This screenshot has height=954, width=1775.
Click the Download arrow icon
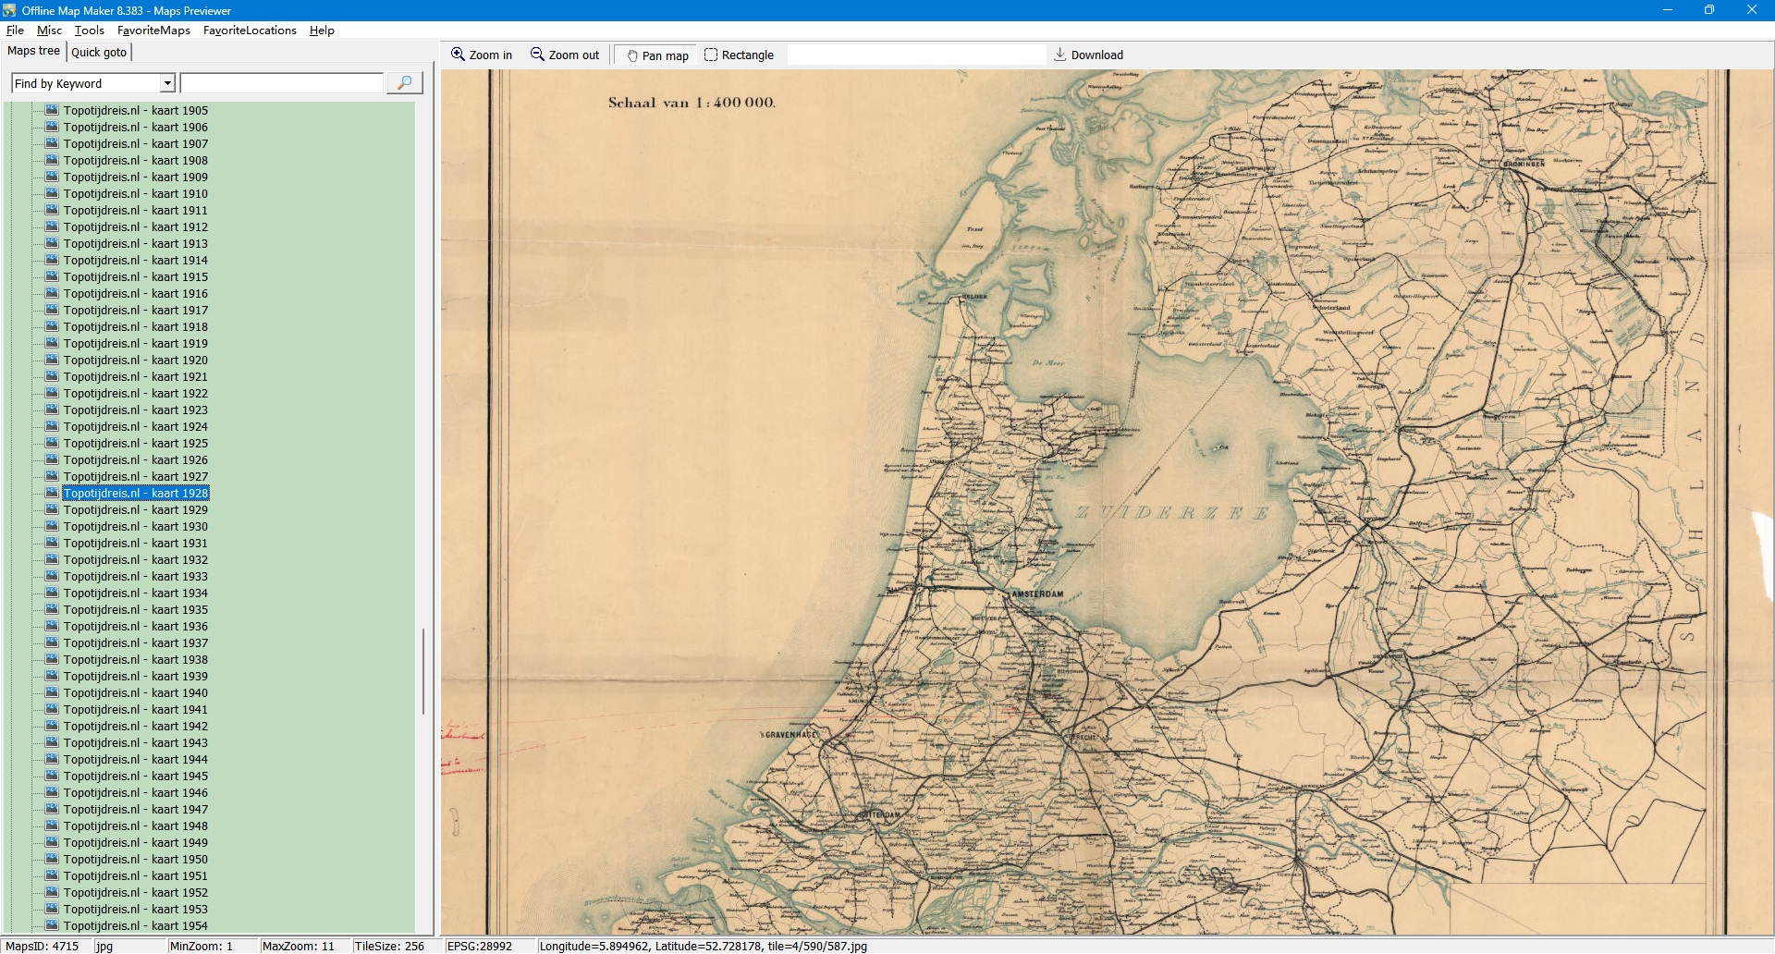[1059, 55]
